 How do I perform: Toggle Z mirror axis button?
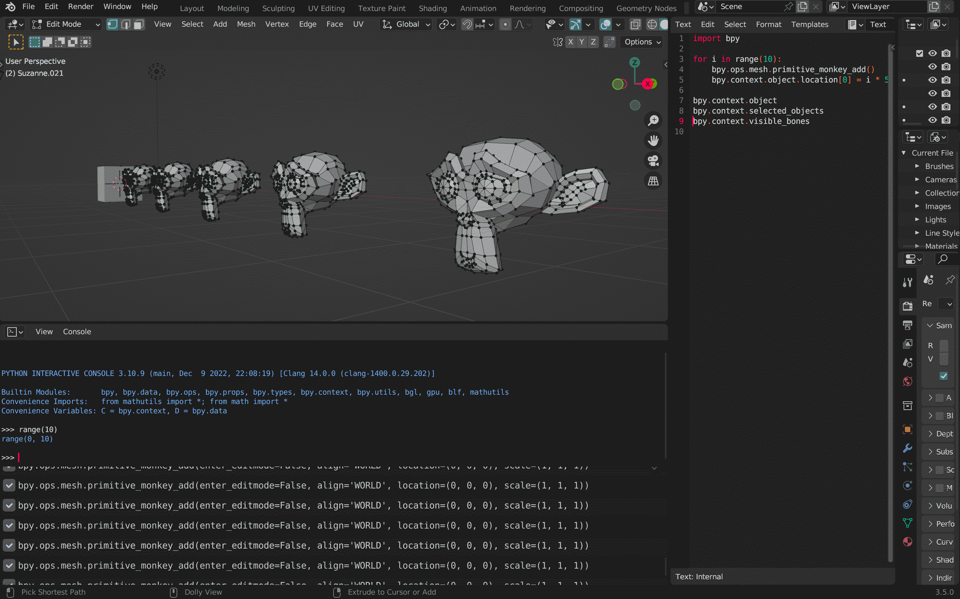point(593,42)
